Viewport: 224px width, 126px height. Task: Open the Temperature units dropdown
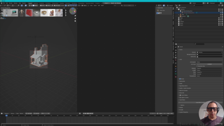pyautogui.click(x=210, y=76)
